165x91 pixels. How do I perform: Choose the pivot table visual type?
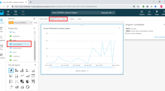click(x=33, y=76)
